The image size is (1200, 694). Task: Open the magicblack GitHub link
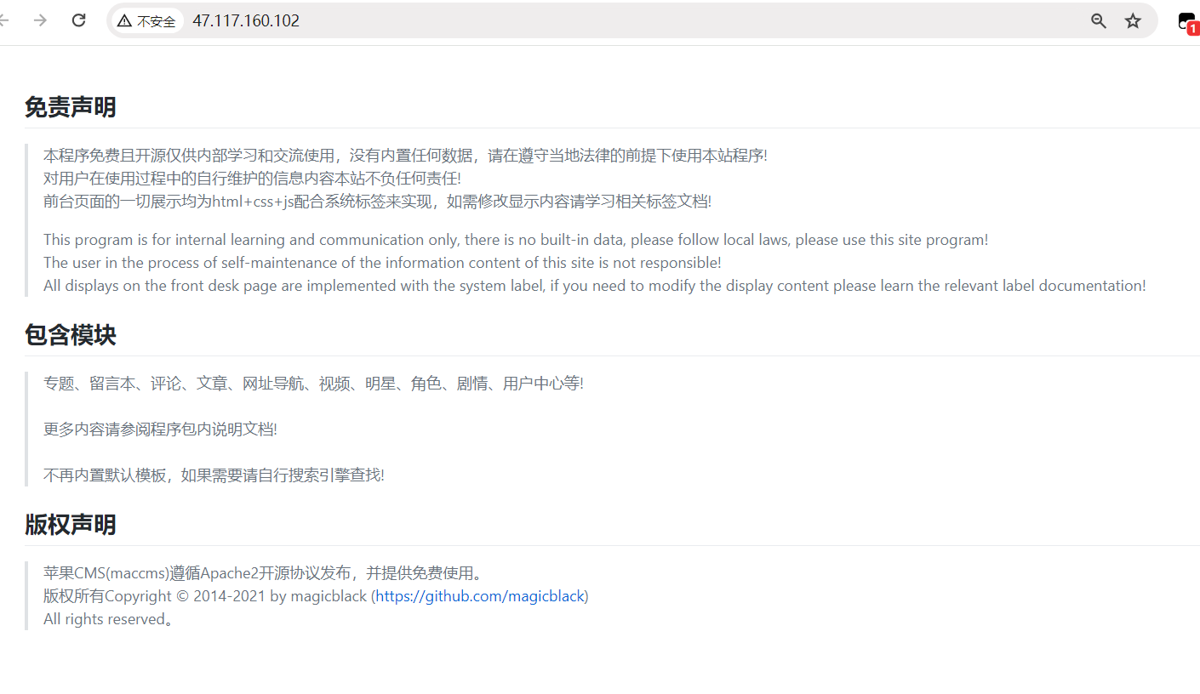(x=478, y=595)
